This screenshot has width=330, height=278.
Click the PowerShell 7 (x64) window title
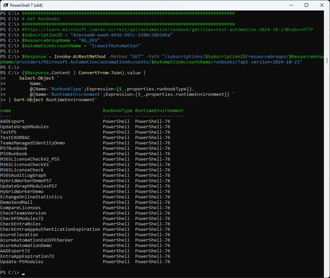(26, 5)
